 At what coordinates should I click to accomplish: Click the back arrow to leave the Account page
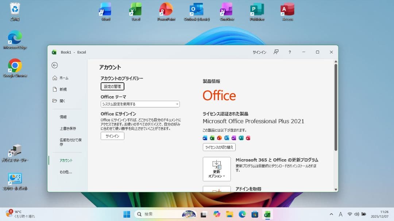point(54,66)
